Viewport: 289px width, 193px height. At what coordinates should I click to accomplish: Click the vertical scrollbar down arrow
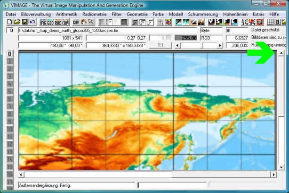pyautogui.click(x=281, y=167)
